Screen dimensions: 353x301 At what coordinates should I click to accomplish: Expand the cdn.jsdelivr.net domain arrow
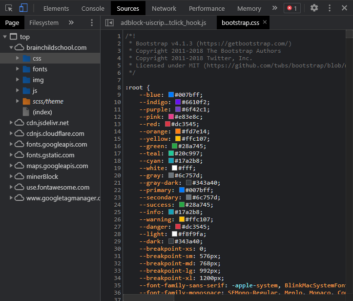pyautogui.click(x=11, y=123)
